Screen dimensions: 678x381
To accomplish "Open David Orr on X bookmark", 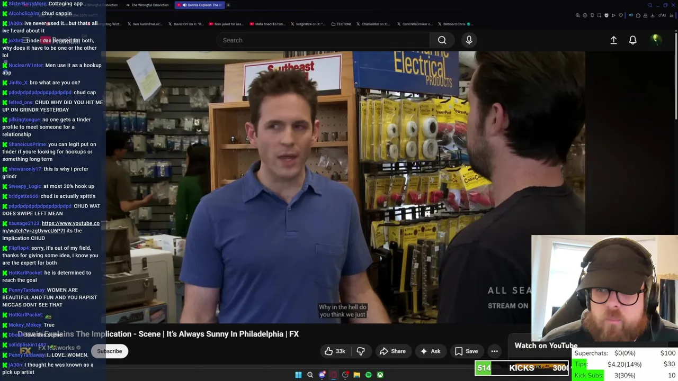I will [185, 24].
